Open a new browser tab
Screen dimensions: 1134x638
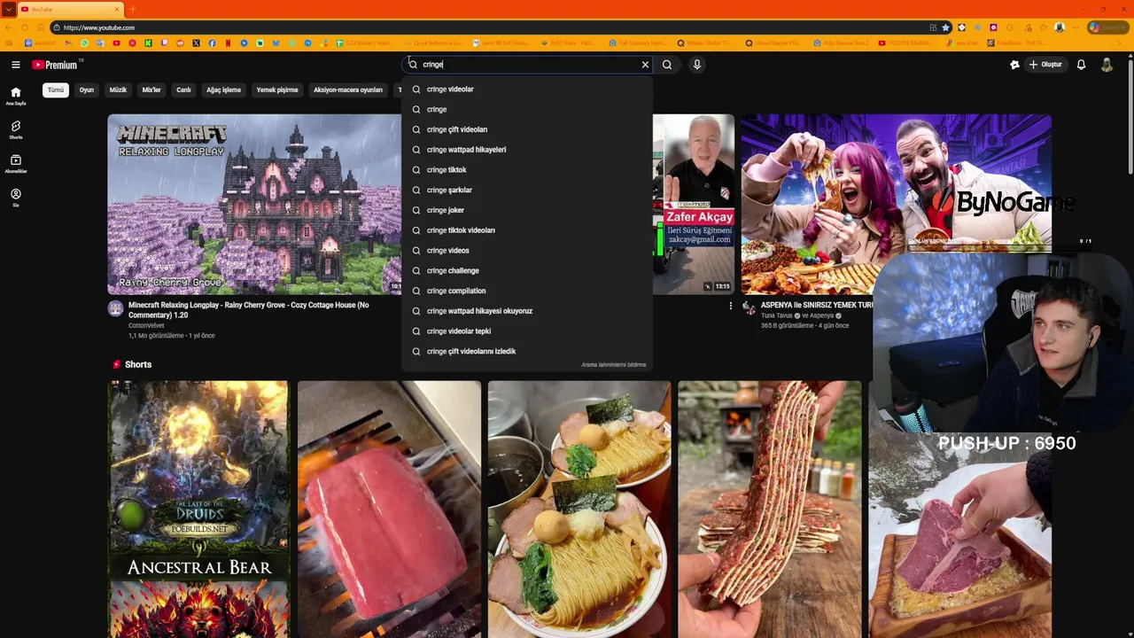pyautogui.click(x=132, y=9)
